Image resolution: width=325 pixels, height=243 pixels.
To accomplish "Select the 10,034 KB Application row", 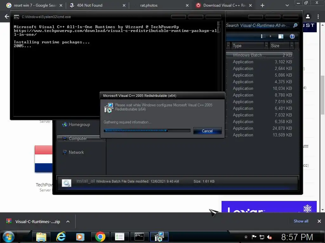I will click(260, 89).
